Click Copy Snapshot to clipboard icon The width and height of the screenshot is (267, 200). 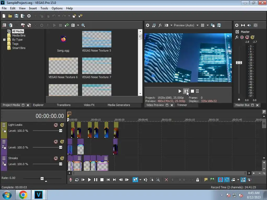pos(213,25)
